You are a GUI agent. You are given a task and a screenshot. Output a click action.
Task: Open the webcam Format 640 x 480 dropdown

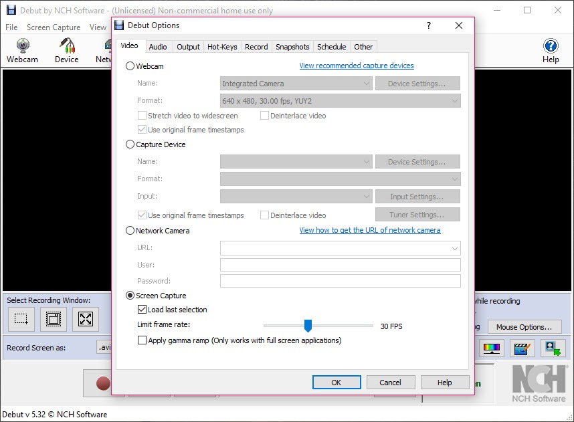pyautogui.click(x=340, y=101)
